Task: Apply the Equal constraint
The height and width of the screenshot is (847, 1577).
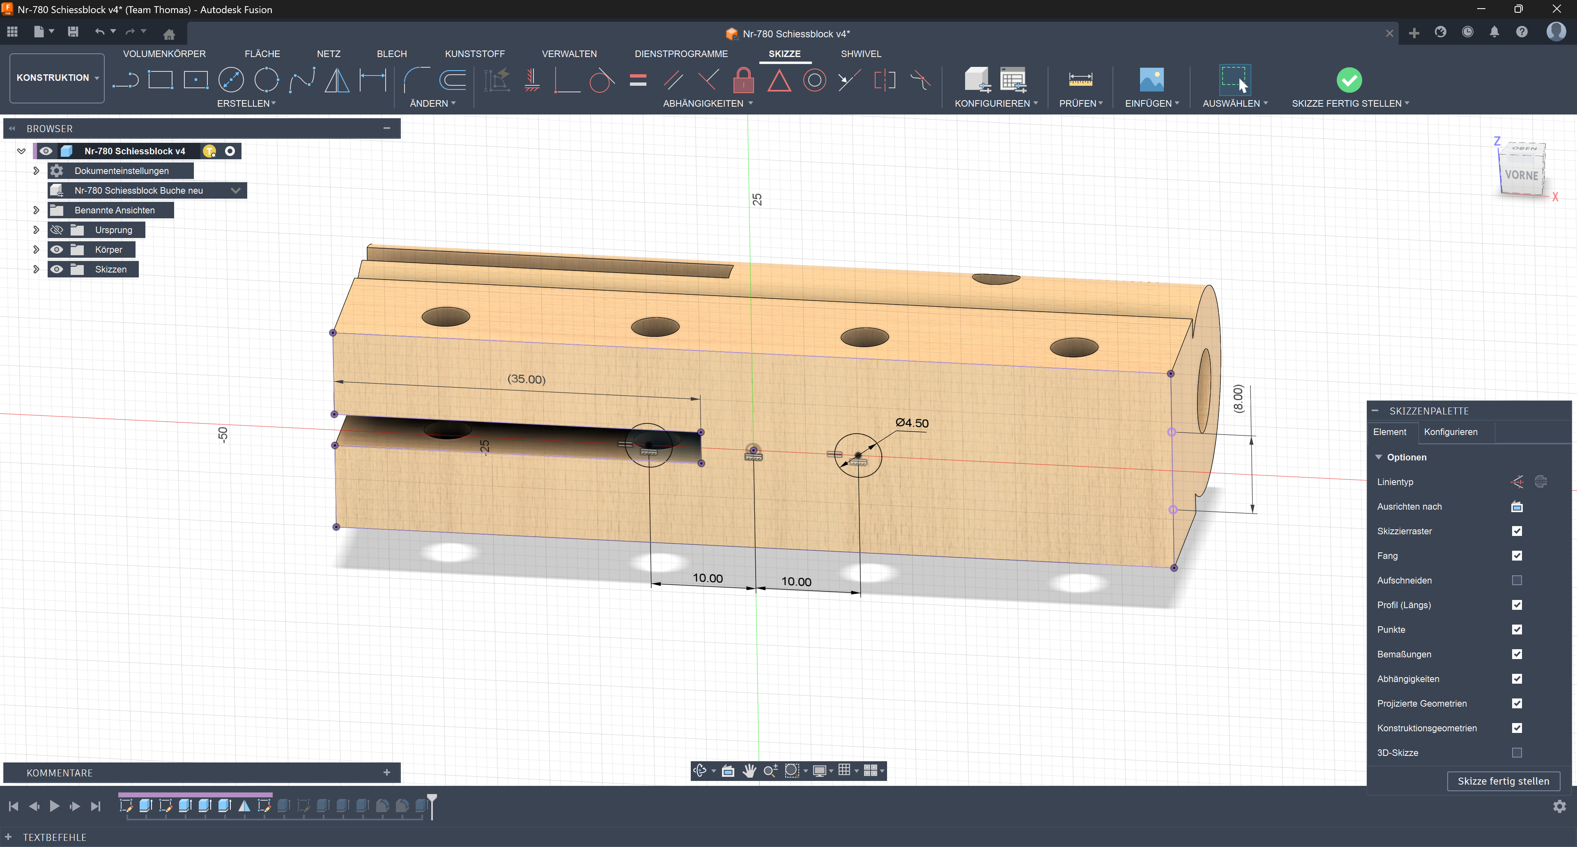Action: click(x=638, y=80)
